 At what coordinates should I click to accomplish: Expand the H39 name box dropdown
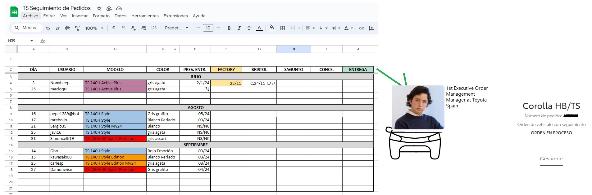(x=32, y=41)
